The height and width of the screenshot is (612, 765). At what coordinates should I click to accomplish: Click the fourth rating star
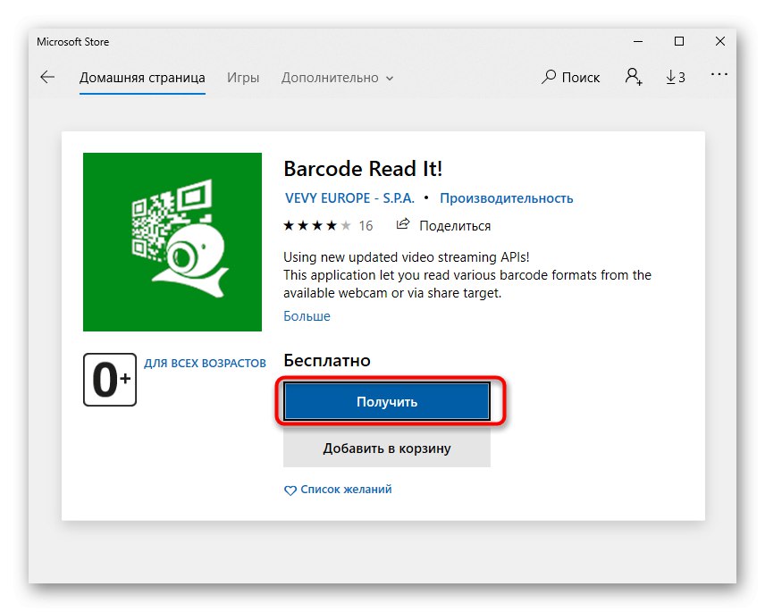pos(330,225)
